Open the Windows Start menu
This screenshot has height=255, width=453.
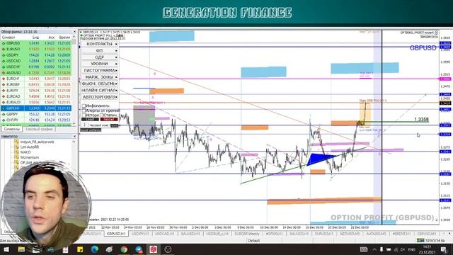tap(6, 249)
